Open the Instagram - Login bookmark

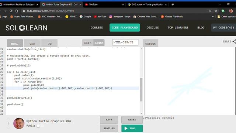(120, 17)
